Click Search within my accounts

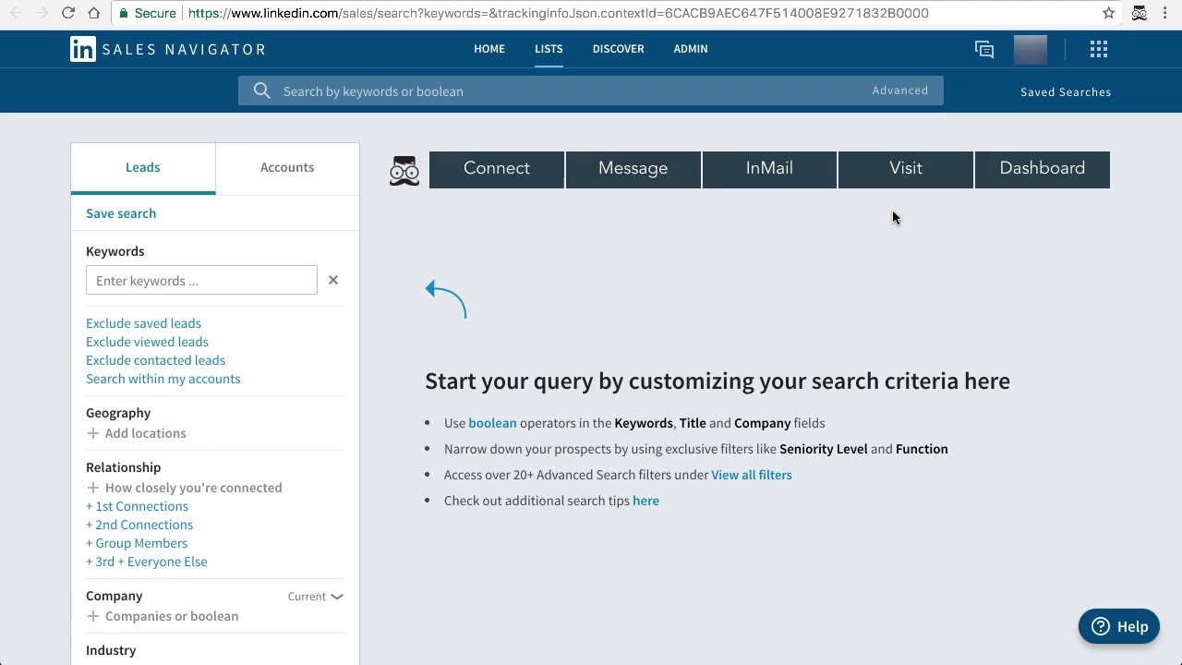(163, 379)
